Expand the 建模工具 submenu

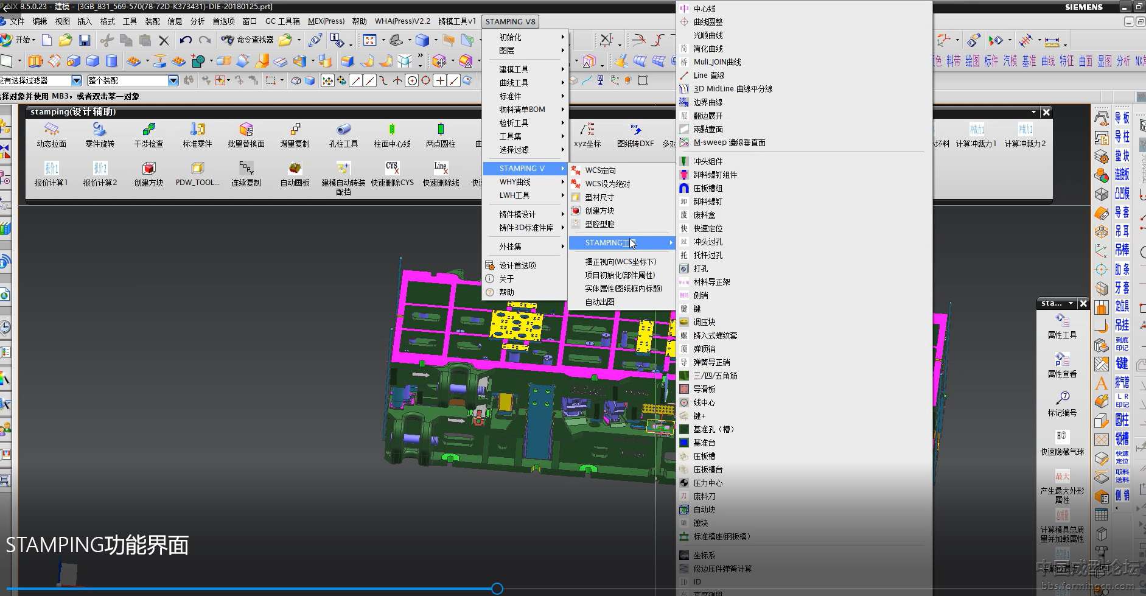point(525,69)
